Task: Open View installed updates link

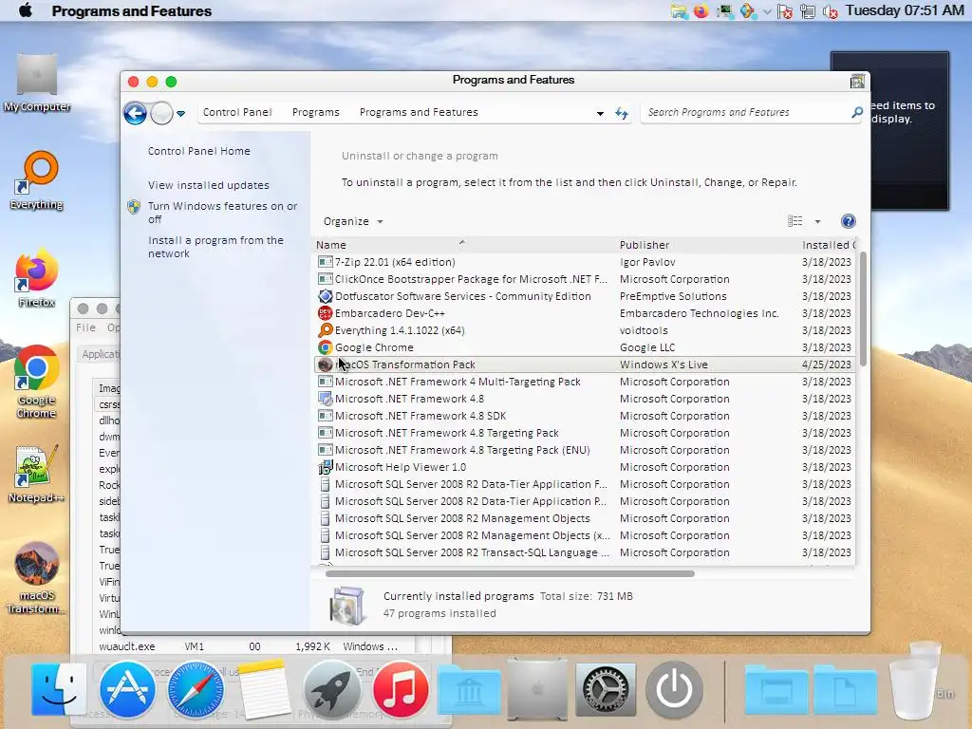Action: tap(208, 185)
